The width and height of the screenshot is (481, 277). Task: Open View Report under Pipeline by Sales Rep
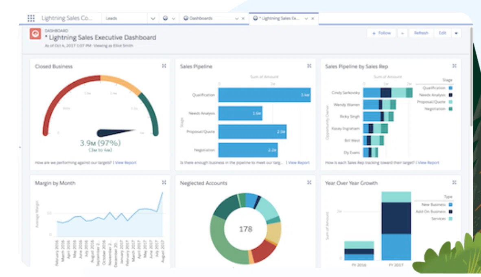click(429, 163)
